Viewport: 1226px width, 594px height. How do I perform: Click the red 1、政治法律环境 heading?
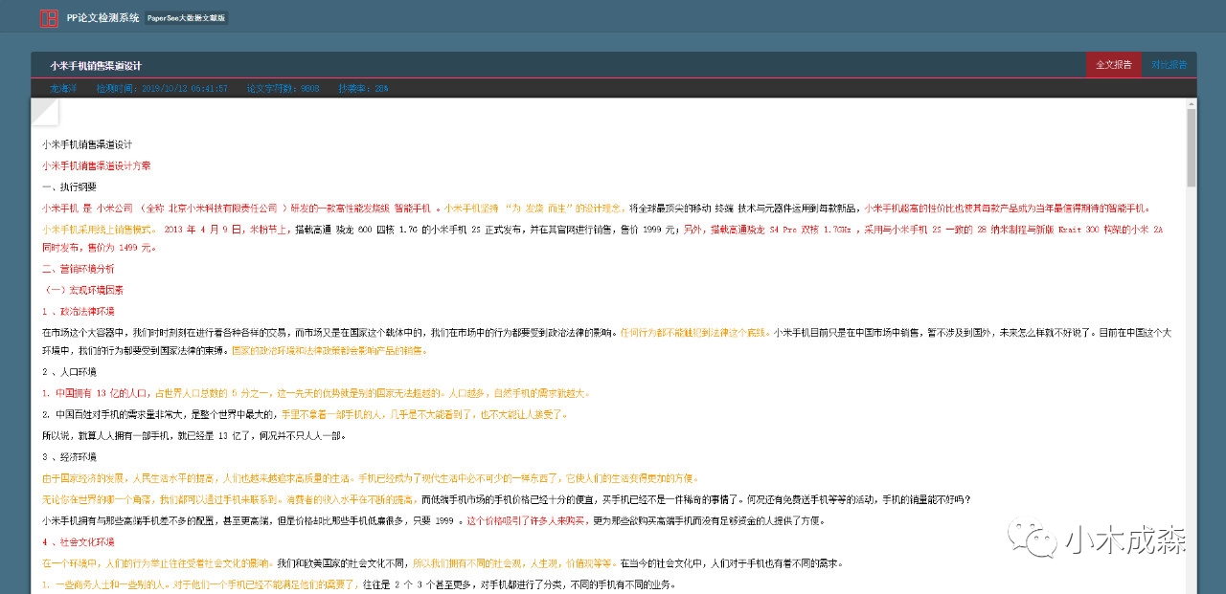(78, 312)
